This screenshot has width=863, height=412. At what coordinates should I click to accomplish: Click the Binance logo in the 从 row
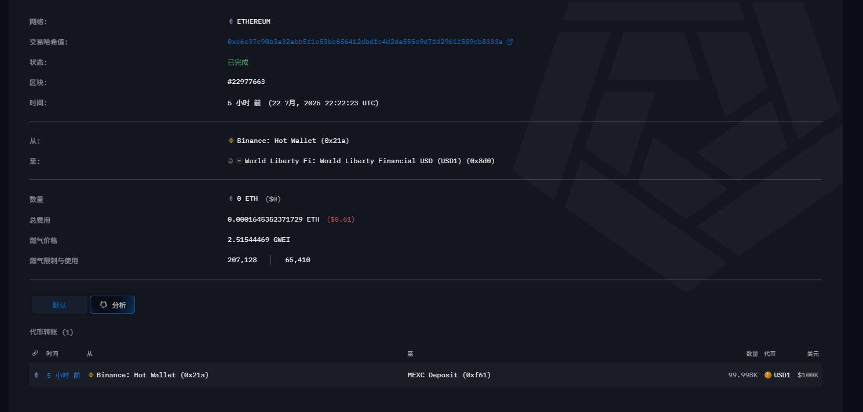point(231,141)
